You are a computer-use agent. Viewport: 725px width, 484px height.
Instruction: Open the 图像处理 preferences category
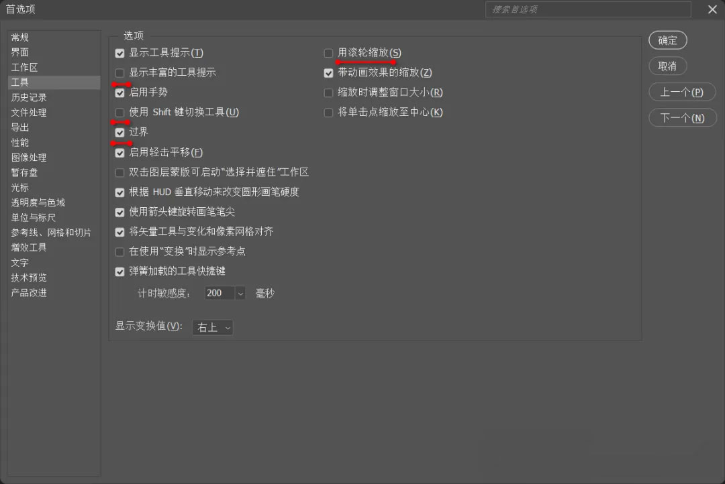tap(54, 158)
